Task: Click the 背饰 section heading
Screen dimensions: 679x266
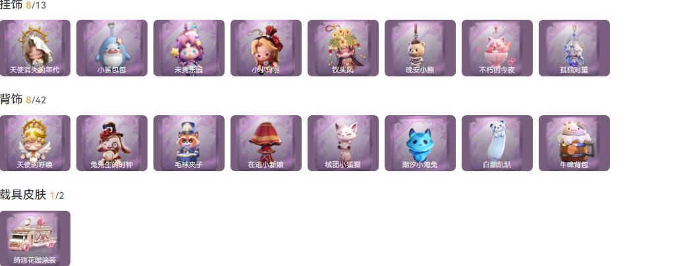Action: pos(11,99)
